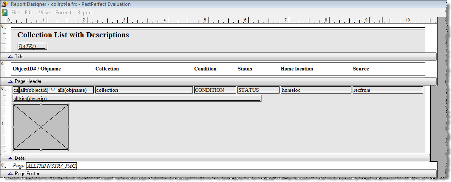Image resolution: width=451 pixels, height=182 pixels.
Task: Open the Edit menu
Action: coord(29,12)
